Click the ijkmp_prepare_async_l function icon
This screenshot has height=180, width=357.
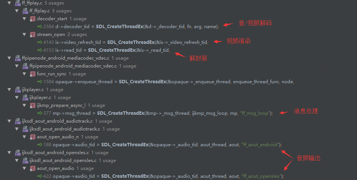pyautogui.click(x=32, y=105)
